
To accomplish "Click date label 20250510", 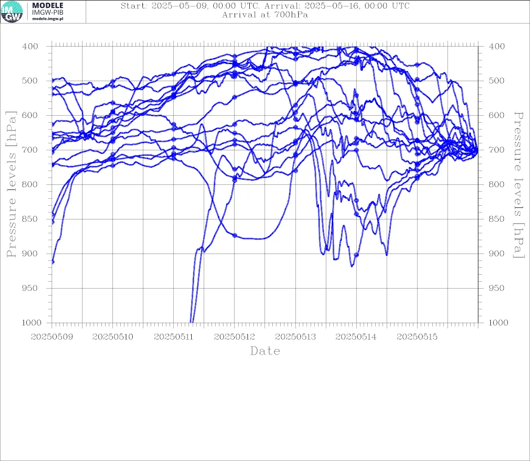I will point(112,337).
